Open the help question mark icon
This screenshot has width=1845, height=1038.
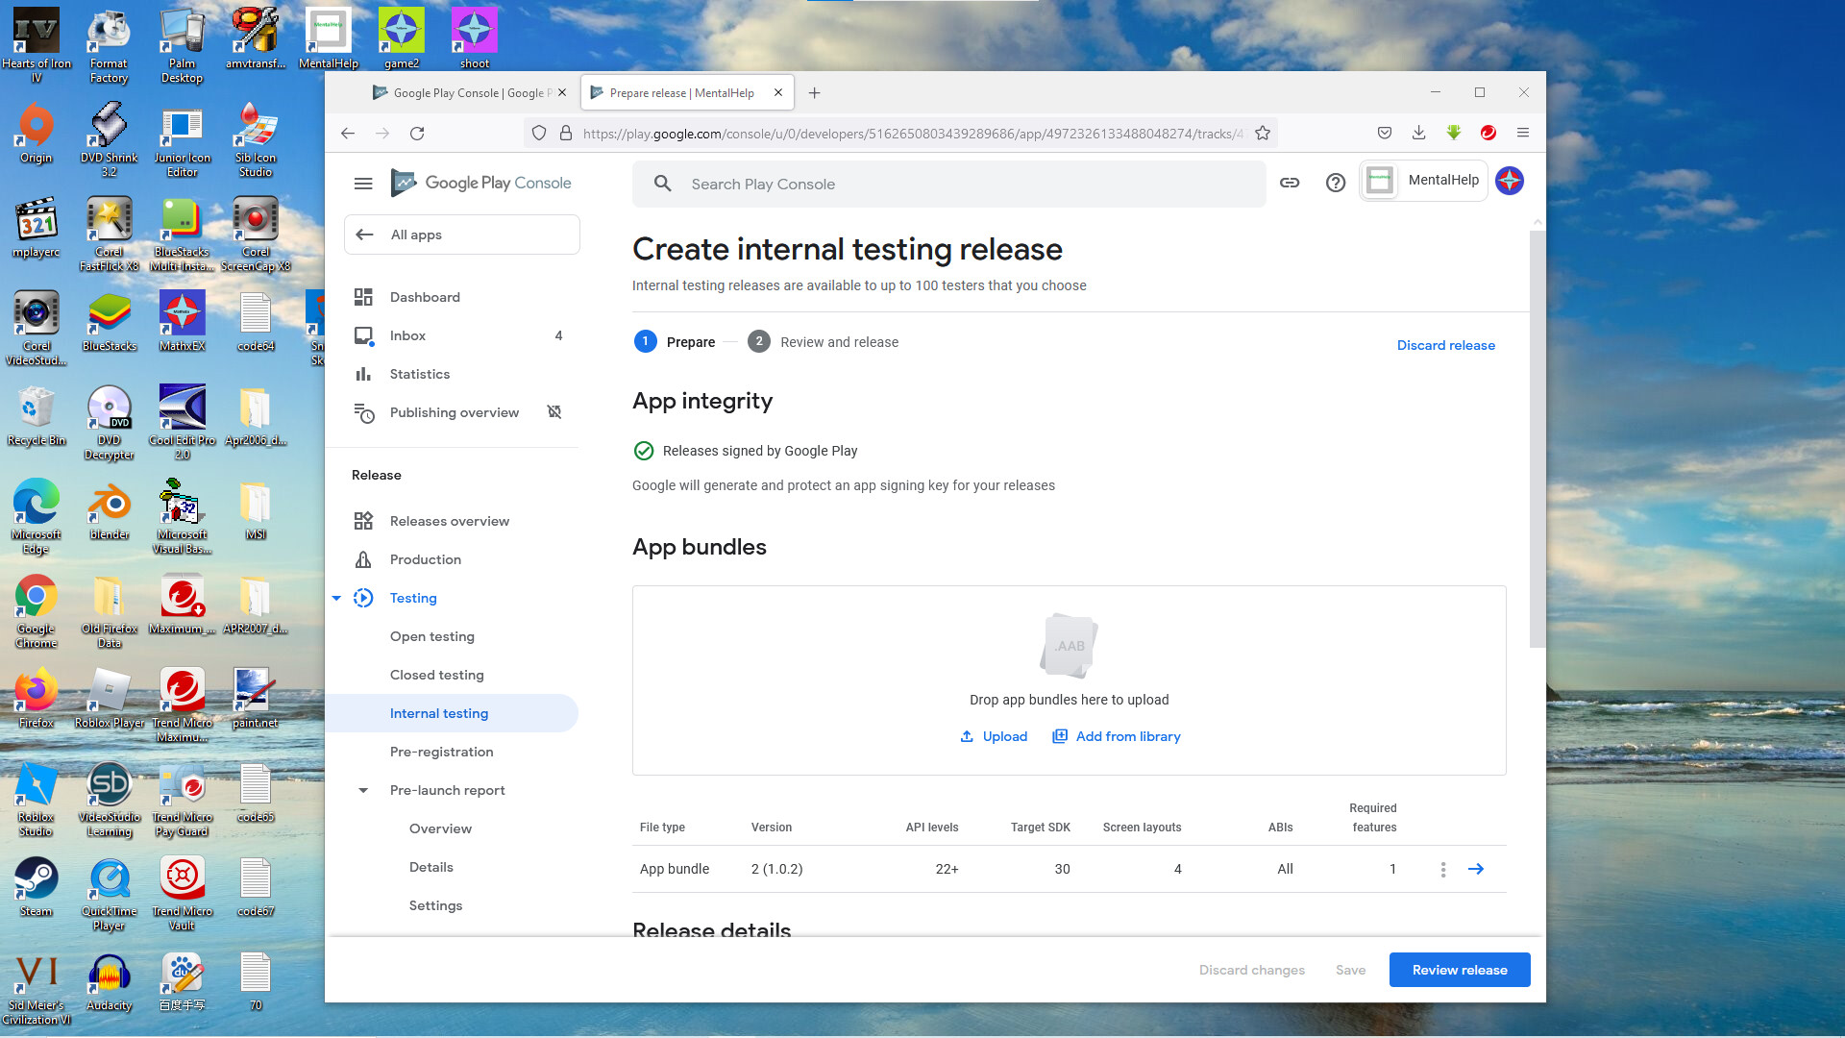click(x=1336, y=183)
